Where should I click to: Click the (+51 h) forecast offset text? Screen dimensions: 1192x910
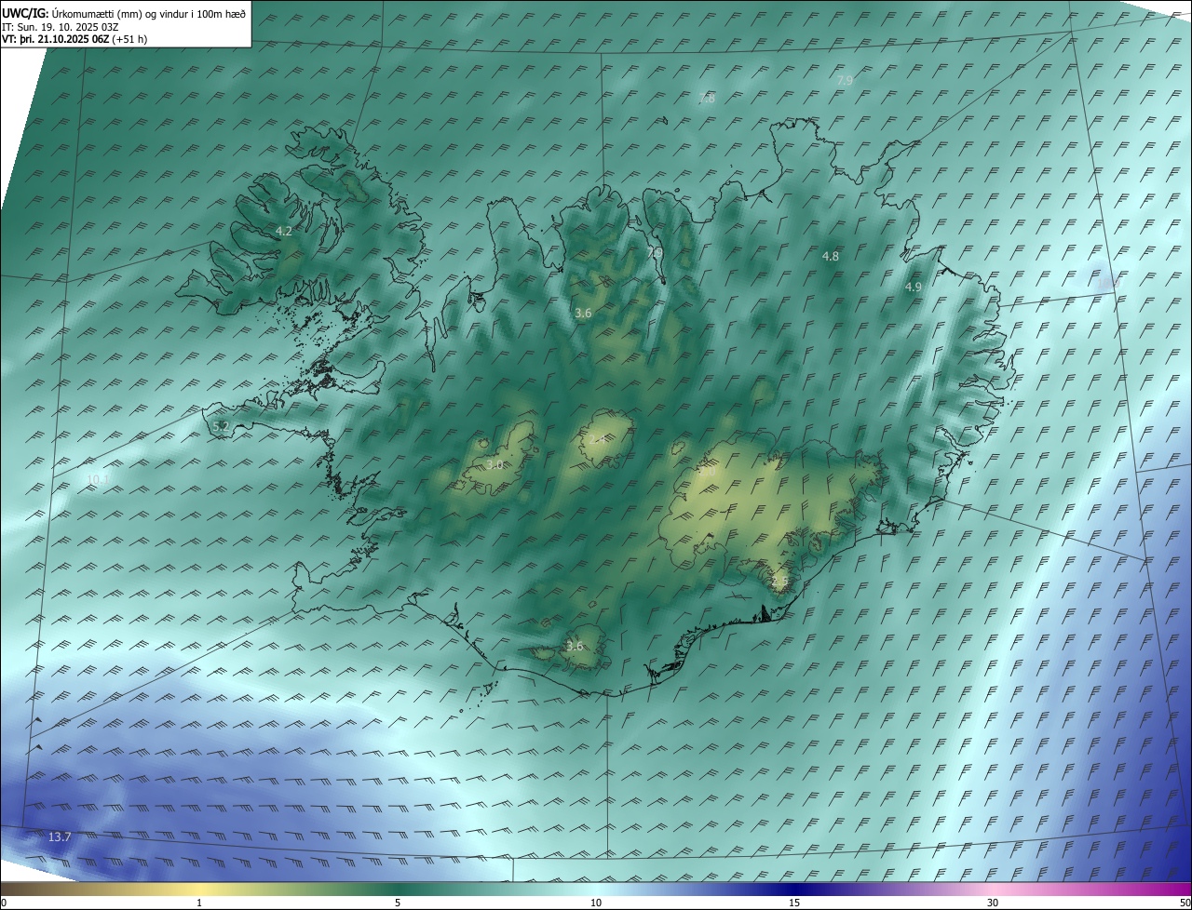129,39
